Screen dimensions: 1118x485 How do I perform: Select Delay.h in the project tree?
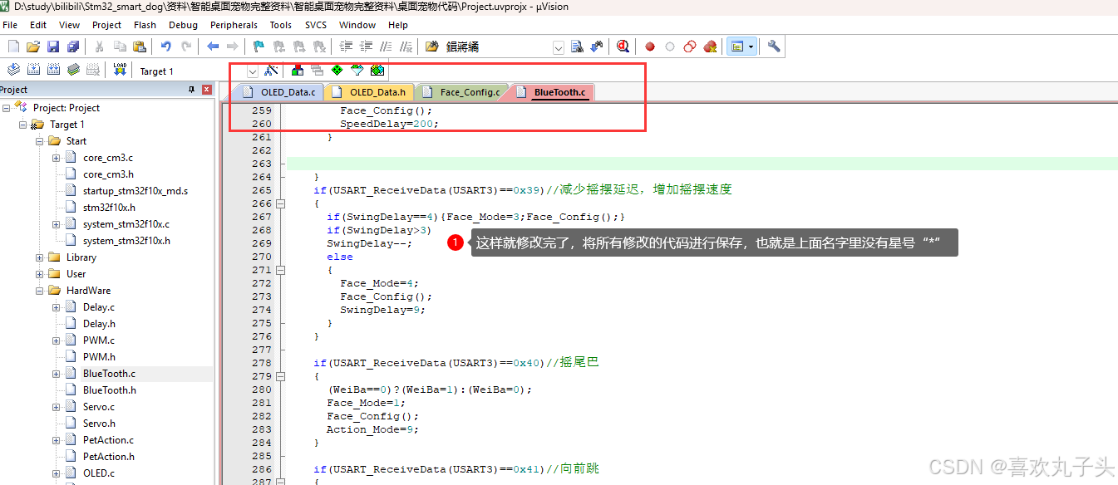[99, 324]
